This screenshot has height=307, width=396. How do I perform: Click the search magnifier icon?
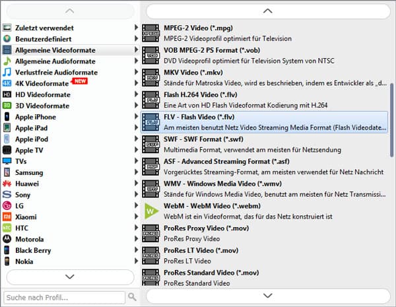click(x=132, y=297)
